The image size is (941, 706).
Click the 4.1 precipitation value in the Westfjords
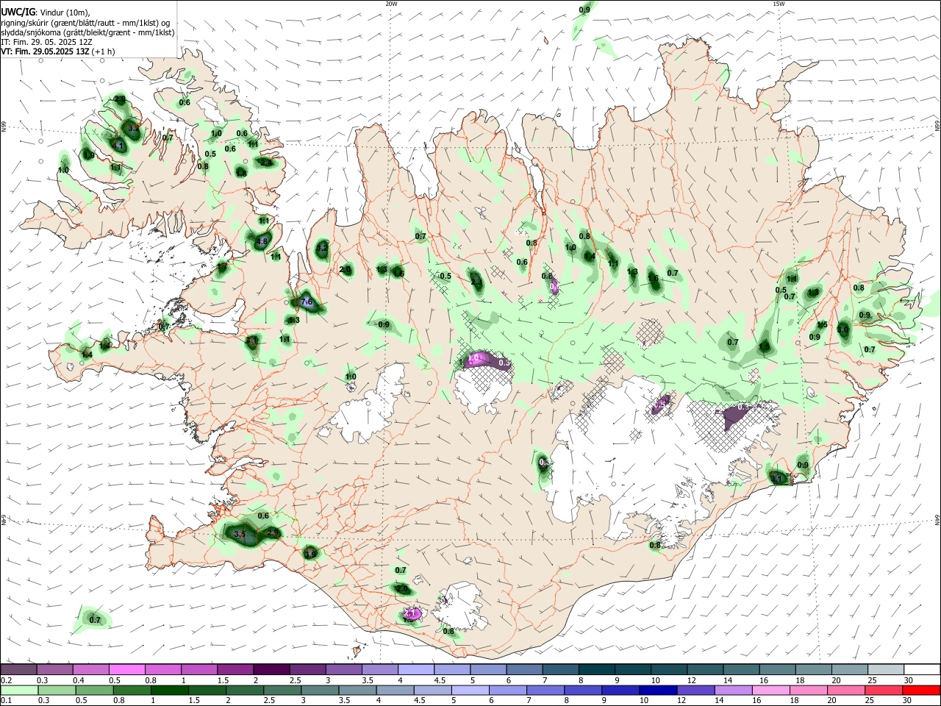coord(118,146)
